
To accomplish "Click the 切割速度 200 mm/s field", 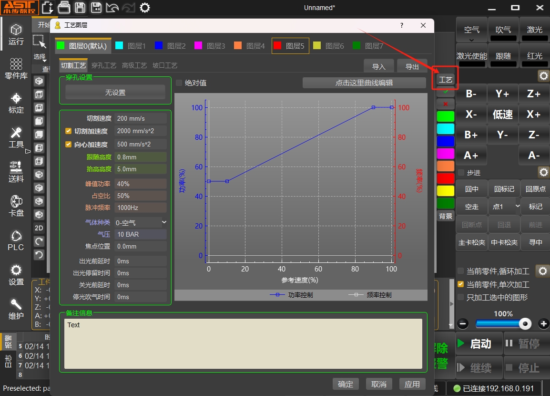I will (141, 118).
